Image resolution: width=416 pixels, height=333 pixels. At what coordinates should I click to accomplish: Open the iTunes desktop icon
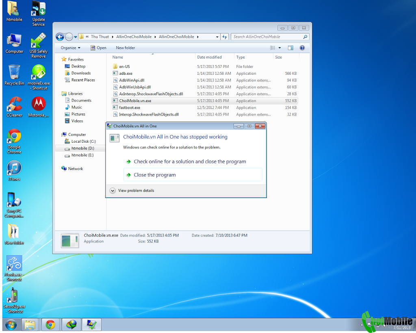point(14,170)
